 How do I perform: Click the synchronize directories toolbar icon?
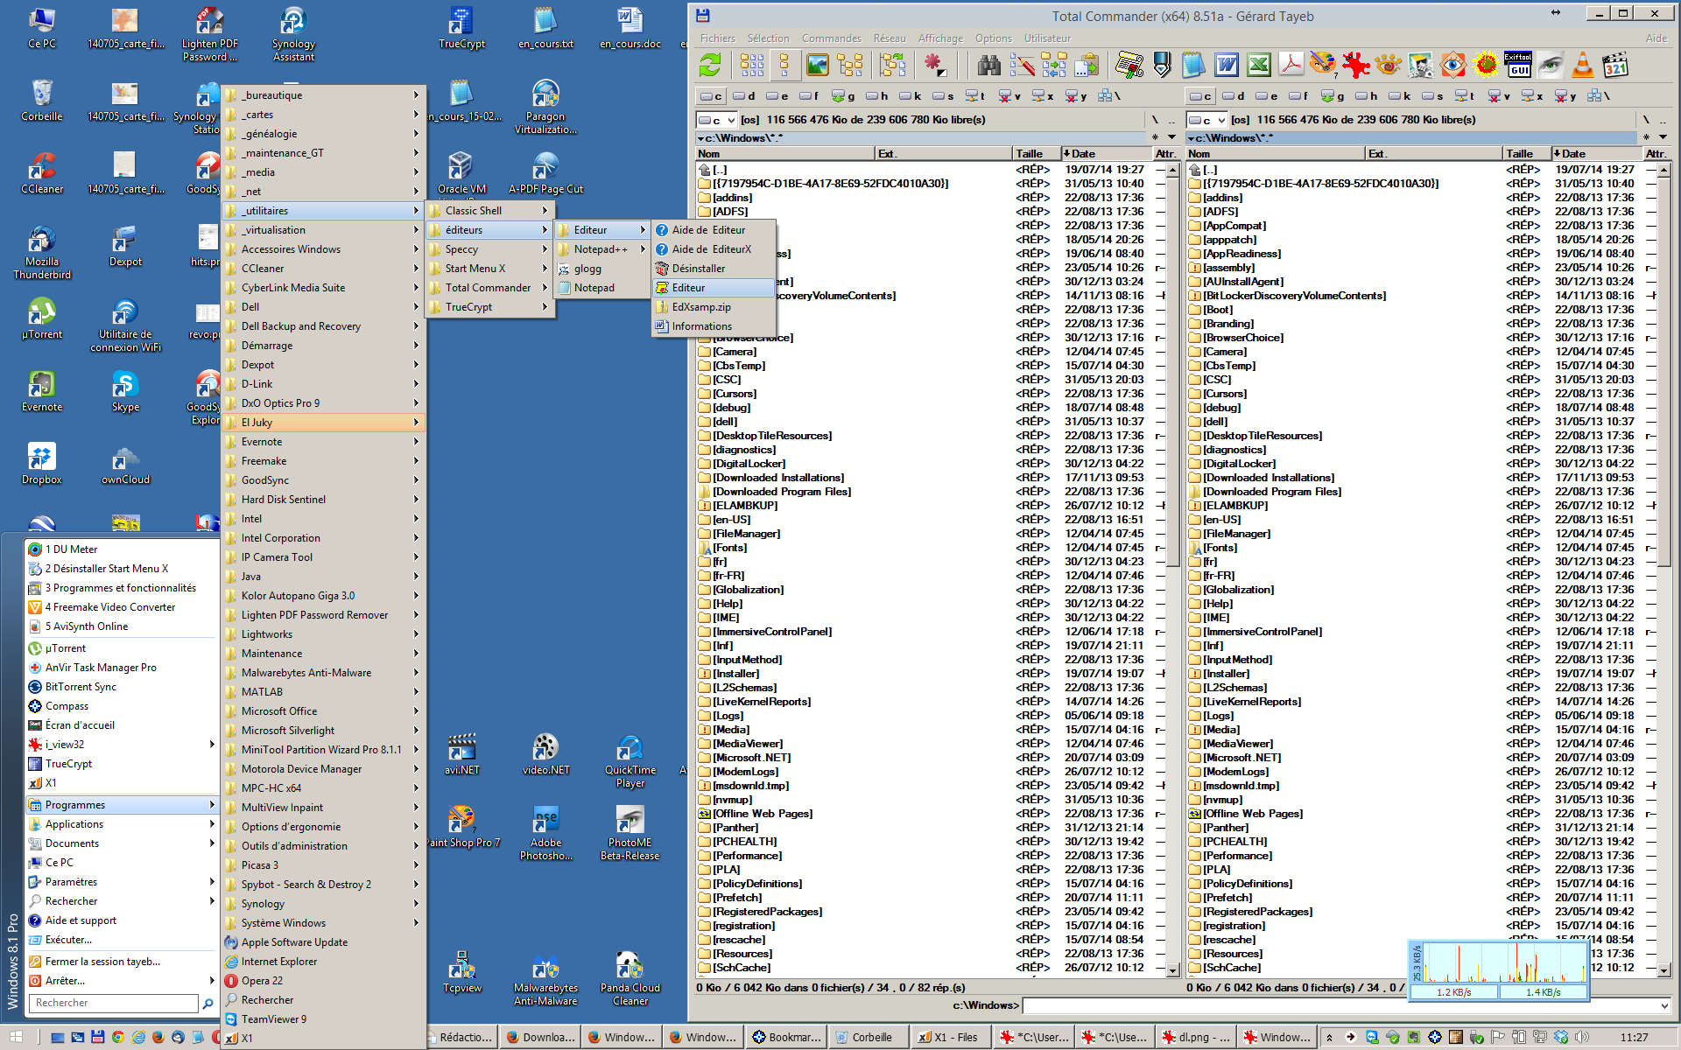tap(1054, 65)
